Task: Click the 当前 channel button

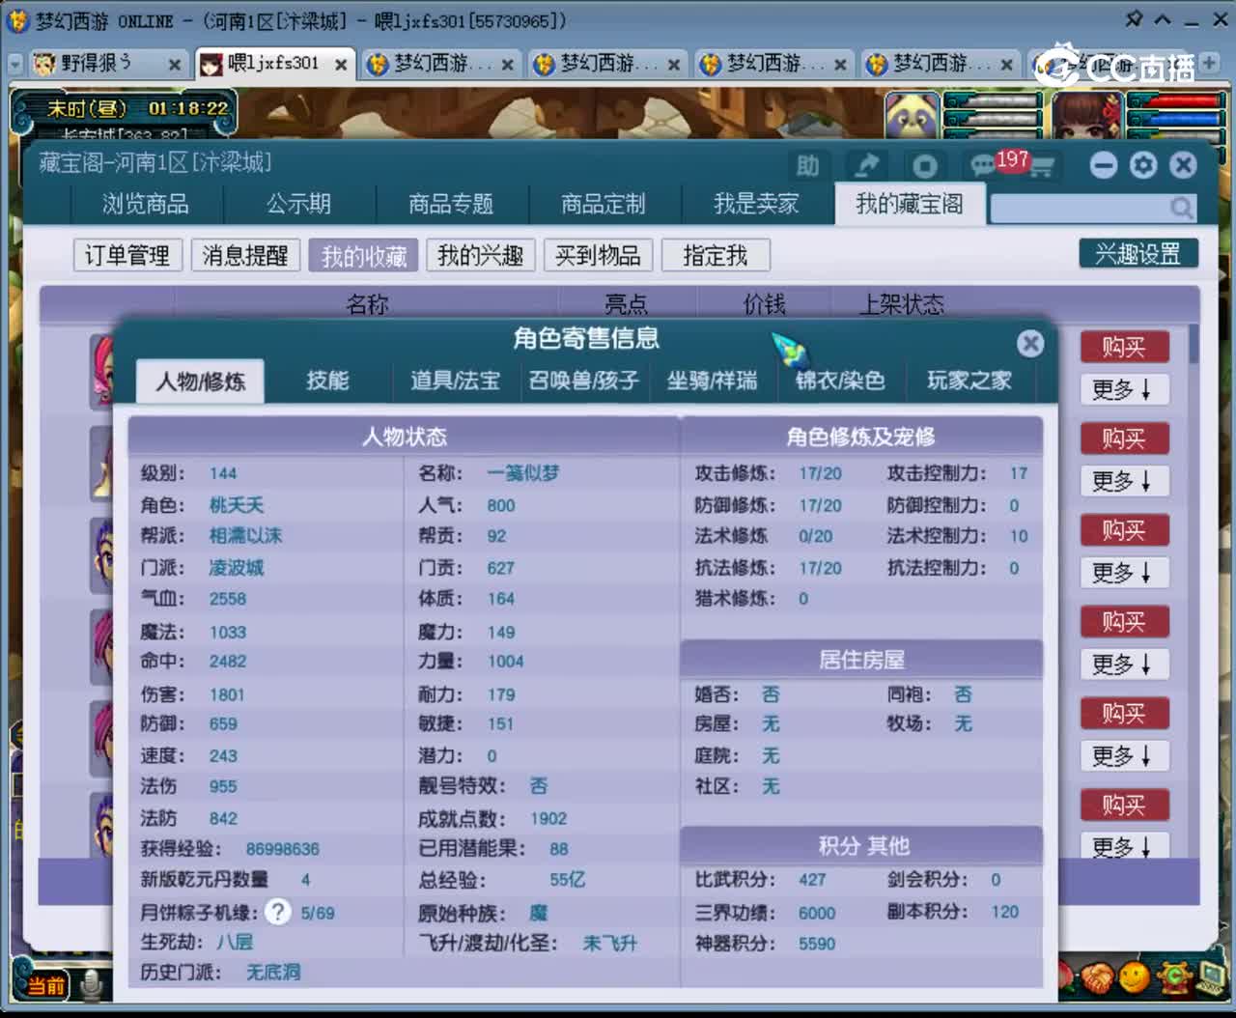Action: 45,985
